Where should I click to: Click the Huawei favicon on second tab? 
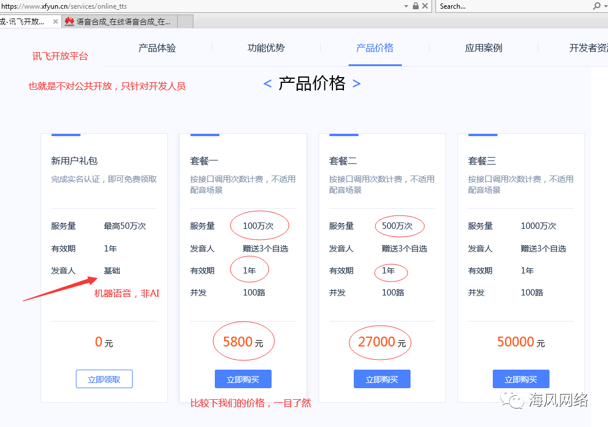pos(69,21)
